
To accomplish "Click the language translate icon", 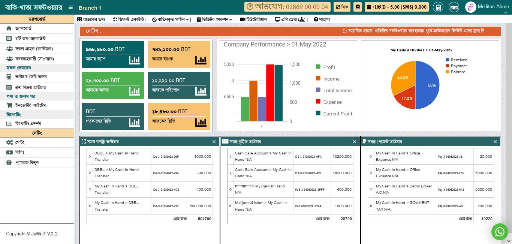I will coord(454,7).
